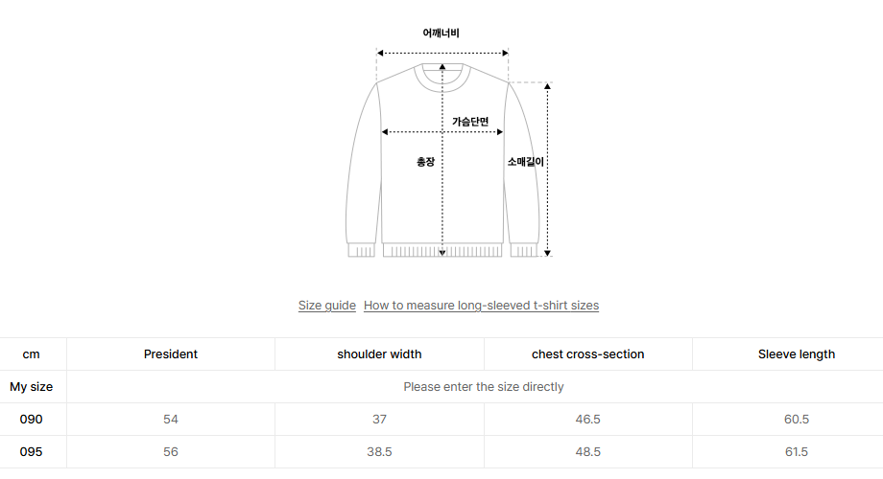Open How to measure long-sleeved t-shirt sizes

tap(481, 306)
